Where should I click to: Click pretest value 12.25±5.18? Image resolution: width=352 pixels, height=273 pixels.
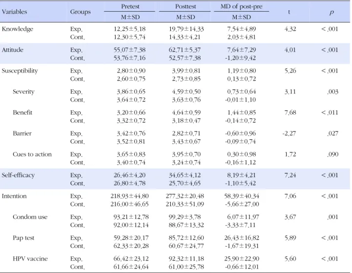pos(129,29)
